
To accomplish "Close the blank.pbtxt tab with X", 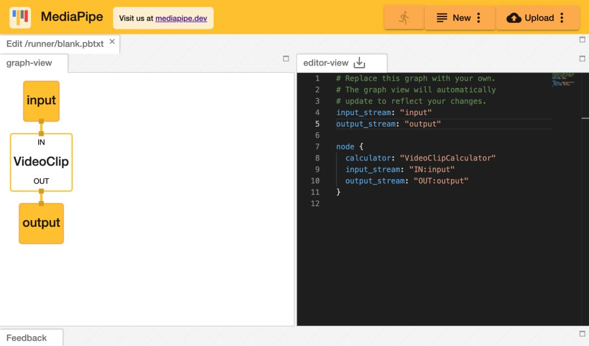I will point(112,41).
